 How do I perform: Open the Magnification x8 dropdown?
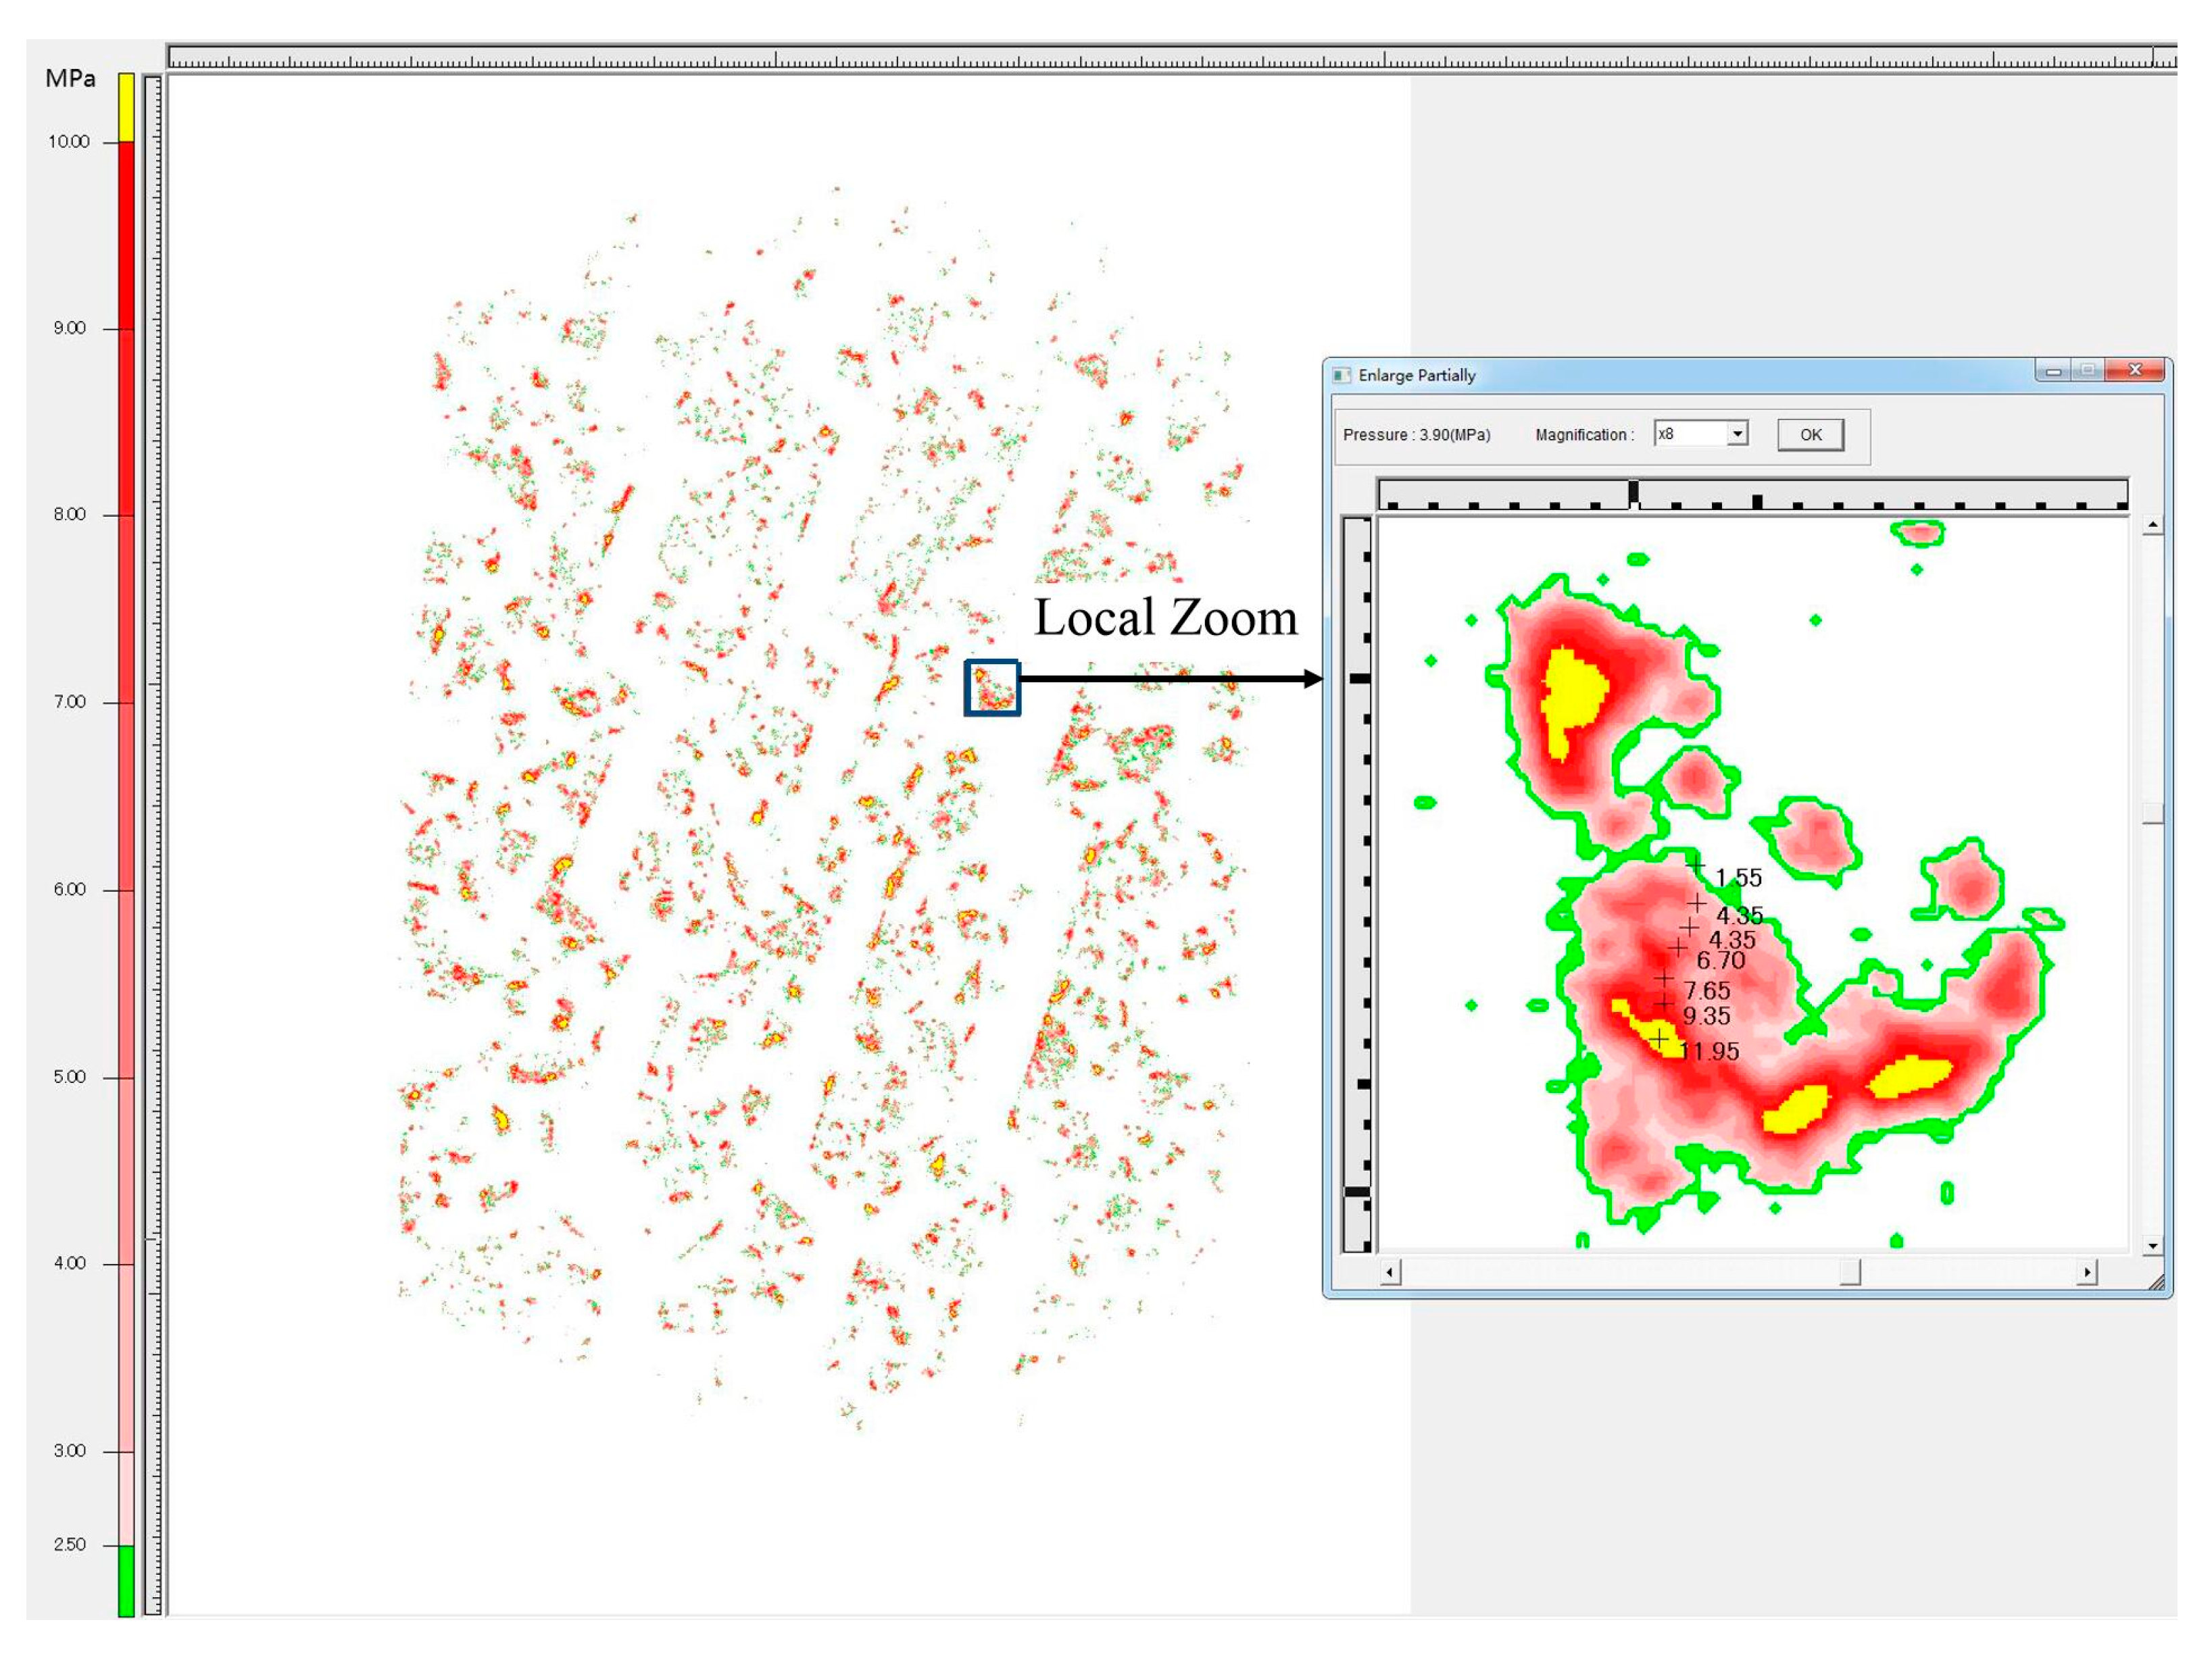pos(1737,434)
